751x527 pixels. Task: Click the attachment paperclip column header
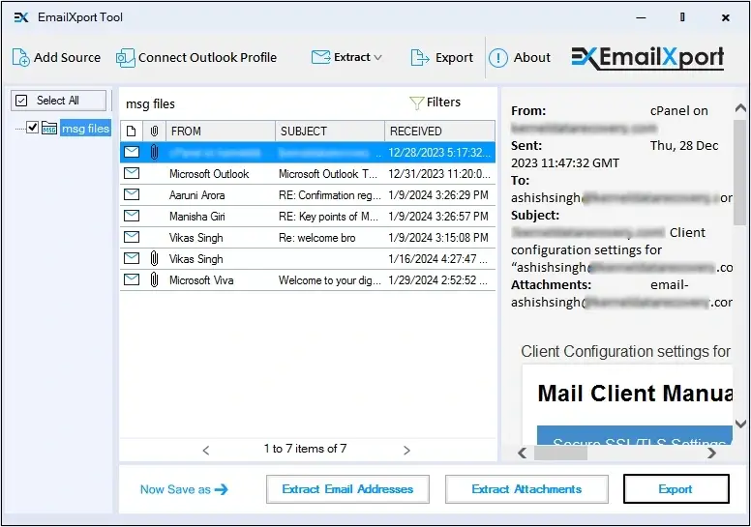154,132
